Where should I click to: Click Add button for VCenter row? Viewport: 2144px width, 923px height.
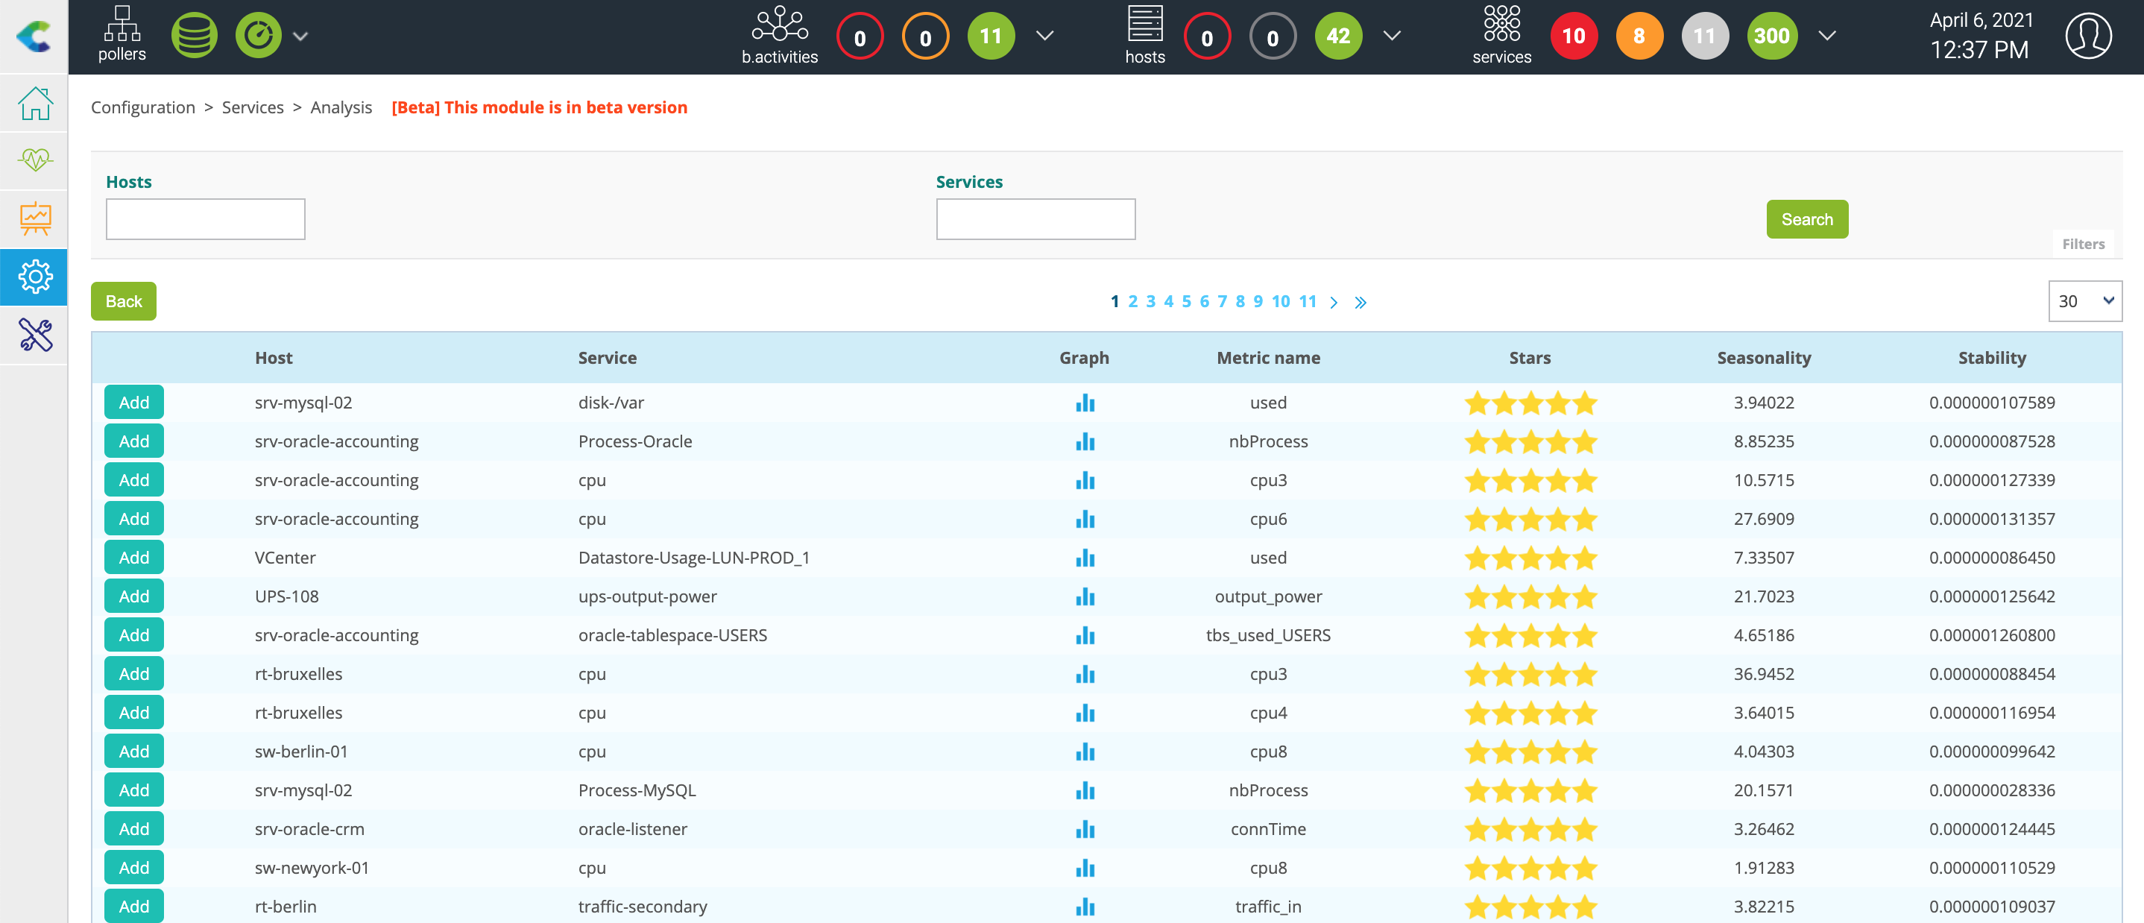(x=133, y=558)
